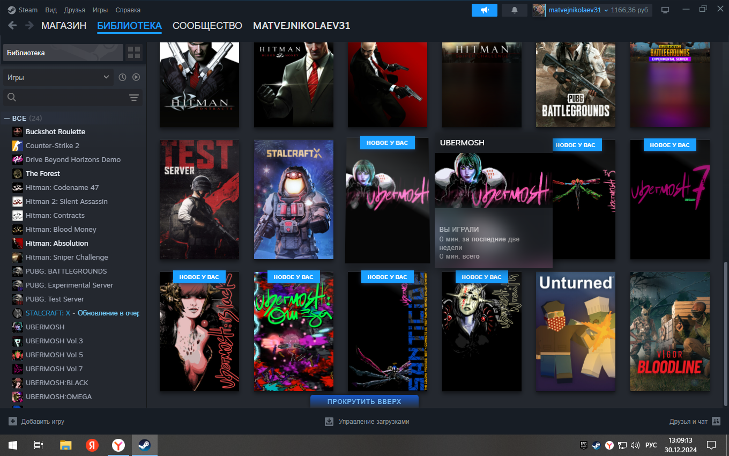Open Test Server game cover
The height and width of the screenshot is (456, 729).
(199, 200)
